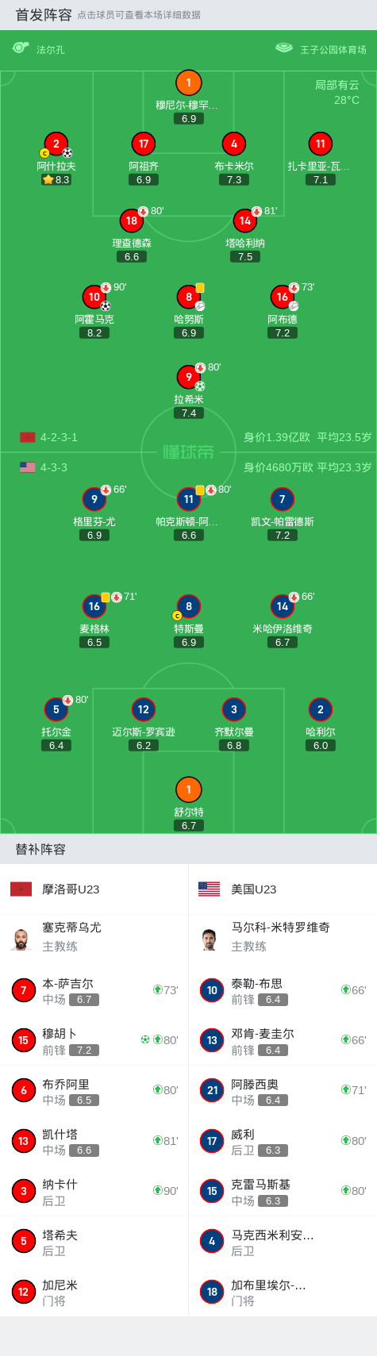
Task: Open 塔哈利纳 number 14 player icon
Action: click(x=245, y=221)
